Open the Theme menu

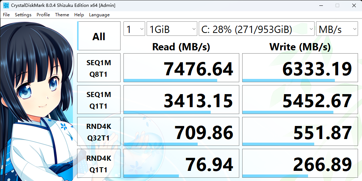click(x=62, y=15)
